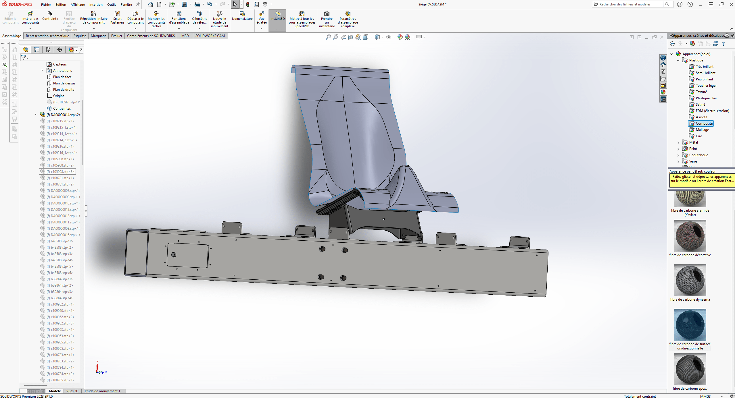
Task: Open Fonctions d'assemblage tool
Action: click(179, 18)
